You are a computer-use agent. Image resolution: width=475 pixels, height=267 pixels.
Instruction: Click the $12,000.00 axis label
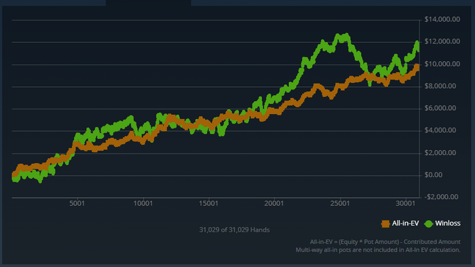click(442, 41)
